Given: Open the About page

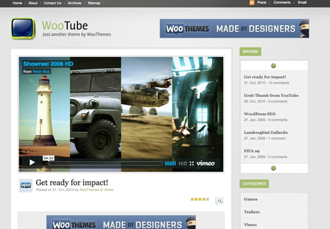Looking at the screenshot, I should tap(33, 3).
